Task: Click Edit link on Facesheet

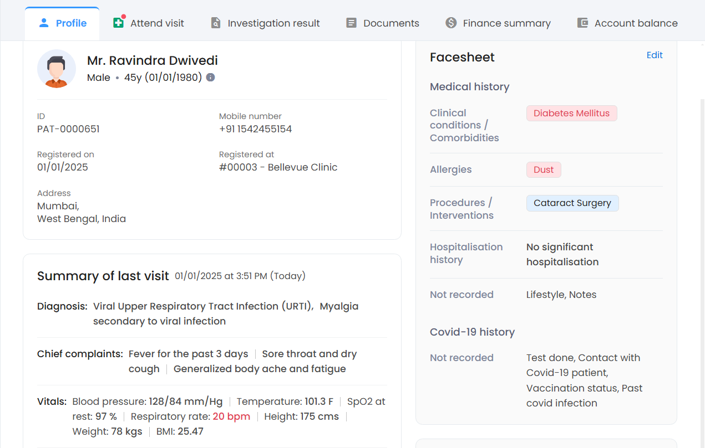Action: (655, 55)
